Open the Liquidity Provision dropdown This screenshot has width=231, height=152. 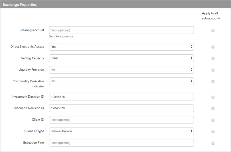[121, 70]
